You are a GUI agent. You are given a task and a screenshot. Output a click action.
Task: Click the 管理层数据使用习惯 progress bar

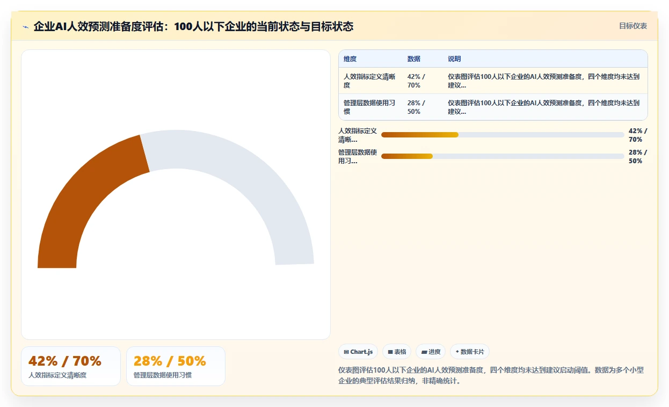point(503,156)
